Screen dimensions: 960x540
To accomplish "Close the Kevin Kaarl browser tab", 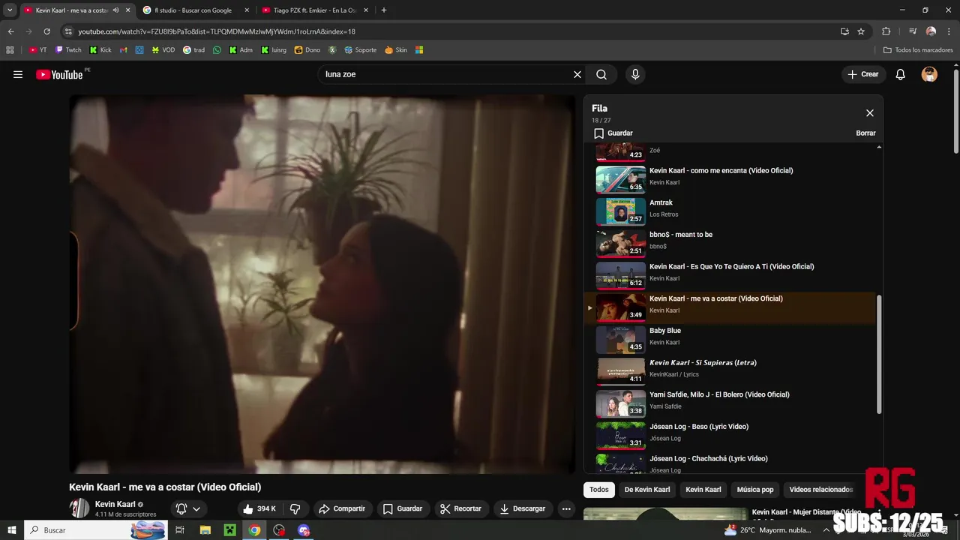I will click(x=128, y=10).
